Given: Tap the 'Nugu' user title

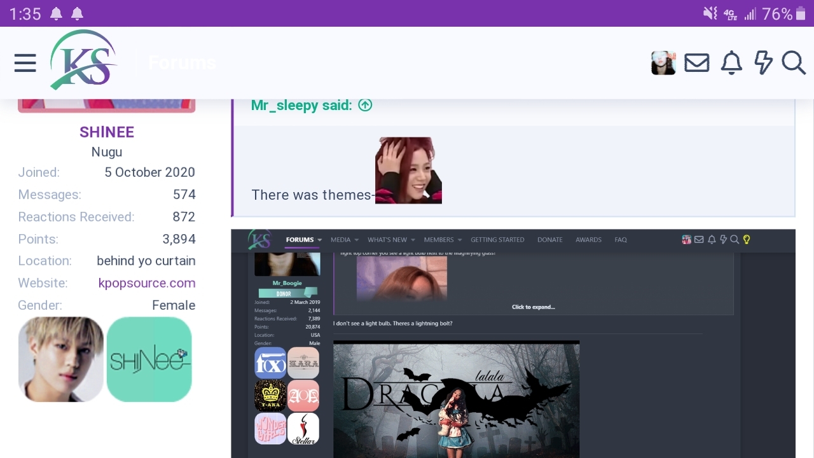Looking at the screenshot, I should tap(107, 152).
